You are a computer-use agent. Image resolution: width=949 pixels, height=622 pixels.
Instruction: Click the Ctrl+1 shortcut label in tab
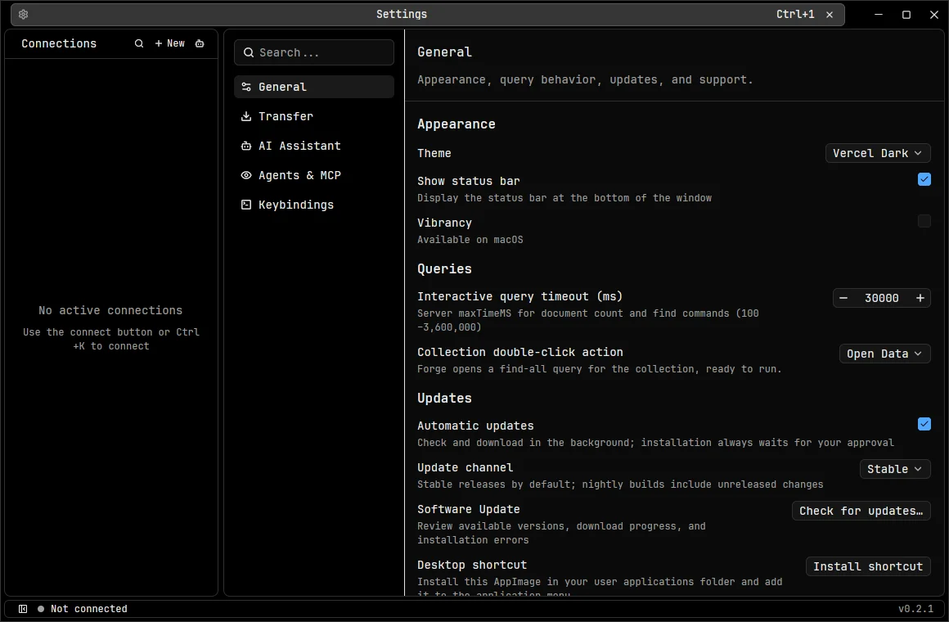tap(795, 15)
